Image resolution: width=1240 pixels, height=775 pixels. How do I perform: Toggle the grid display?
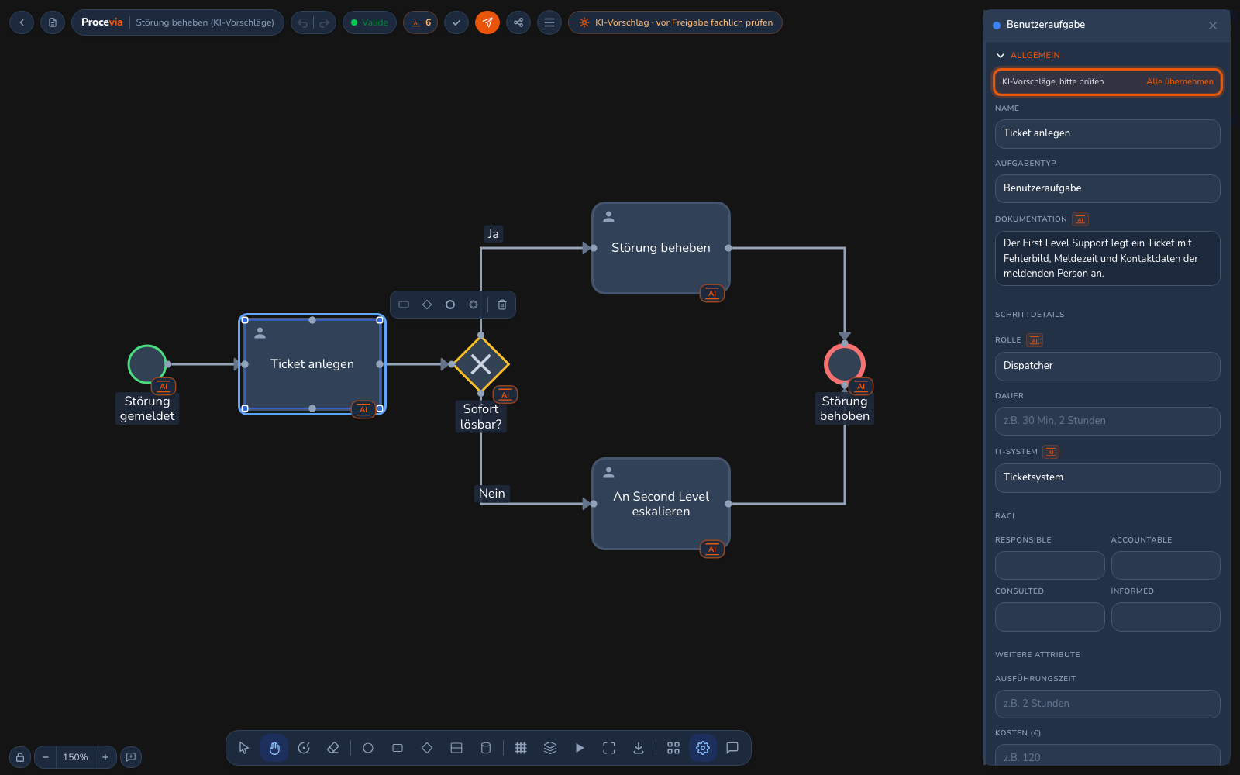(521, 748)
